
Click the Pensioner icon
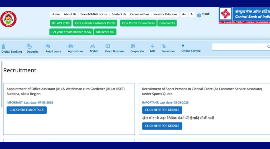pyautogui.click(x=164, y=46)
